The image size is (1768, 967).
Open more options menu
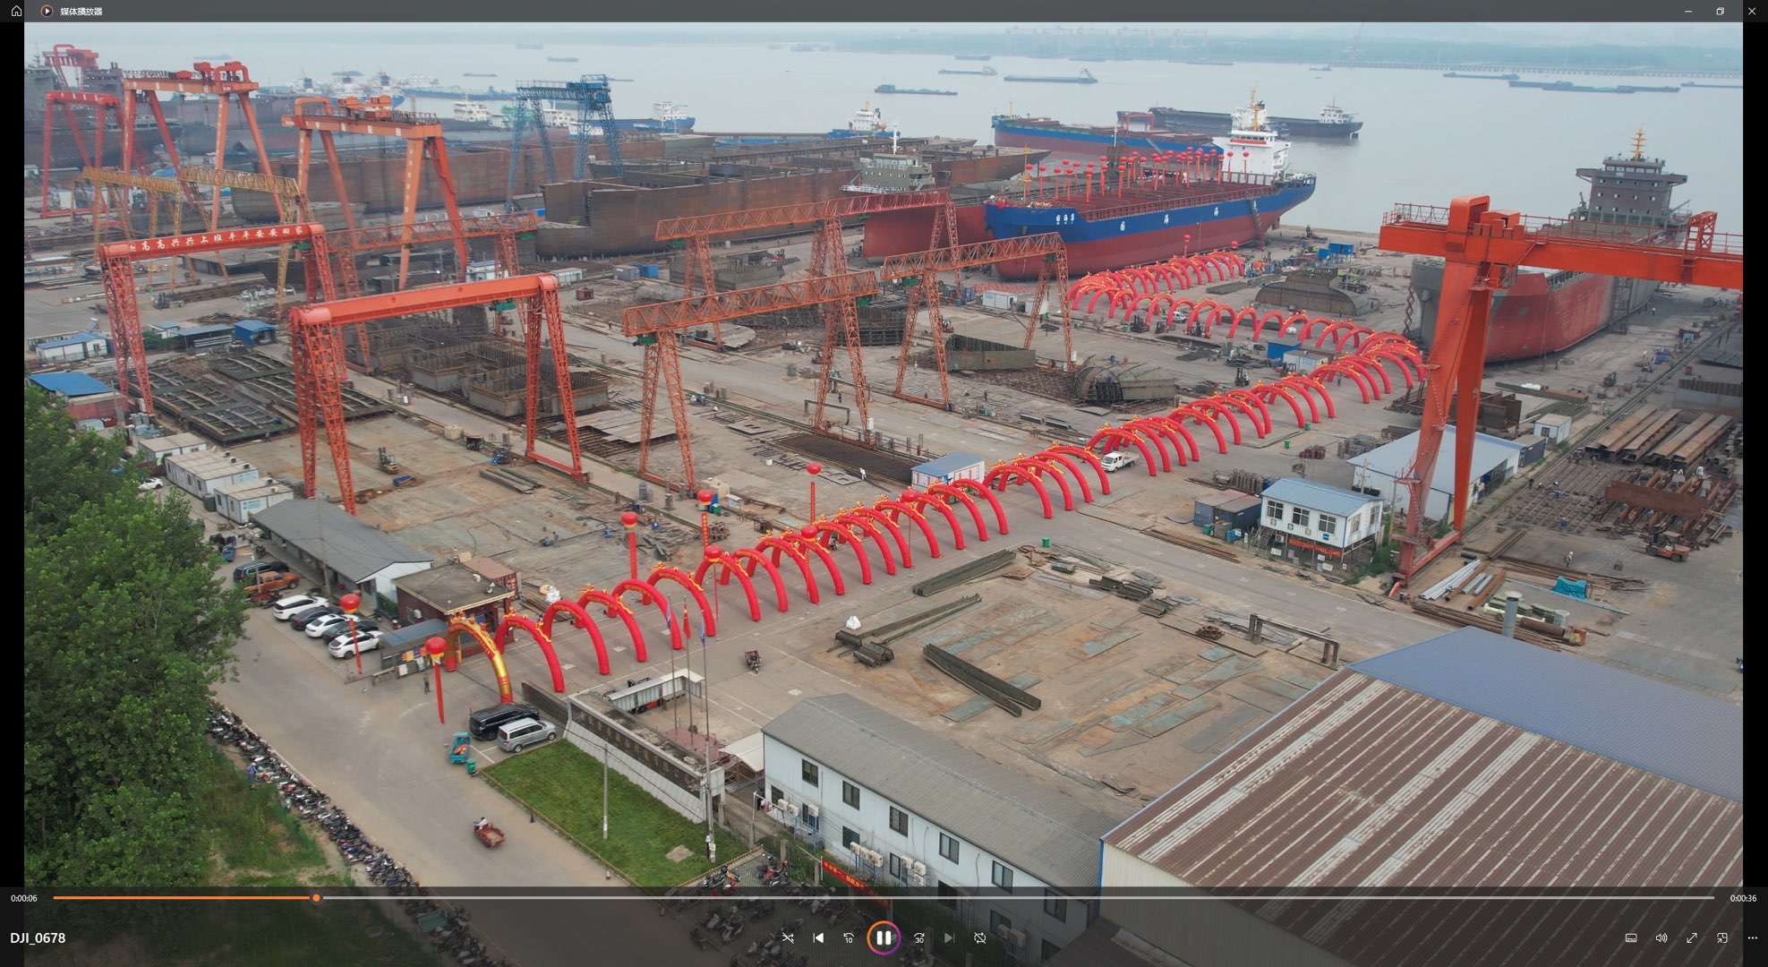[x=1753, y=937]
